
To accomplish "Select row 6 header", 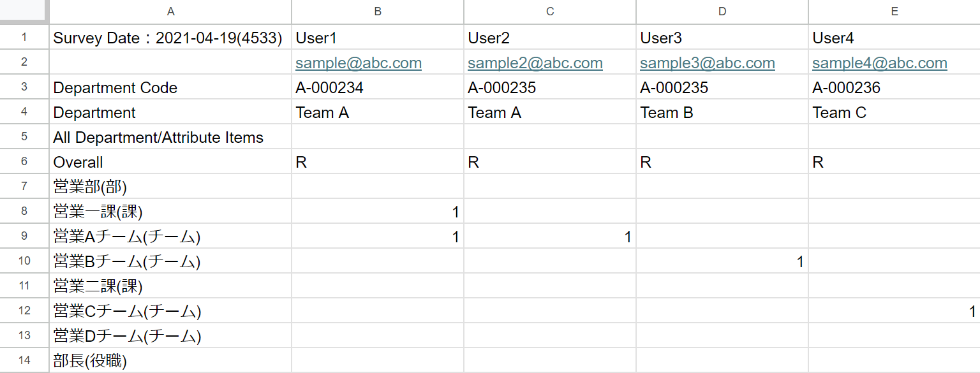I will tap(24, 162).
